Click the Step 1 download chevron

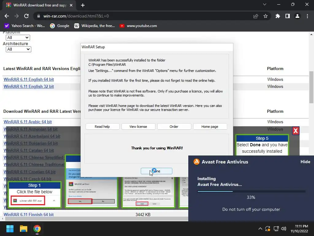[x=54, y=200]
